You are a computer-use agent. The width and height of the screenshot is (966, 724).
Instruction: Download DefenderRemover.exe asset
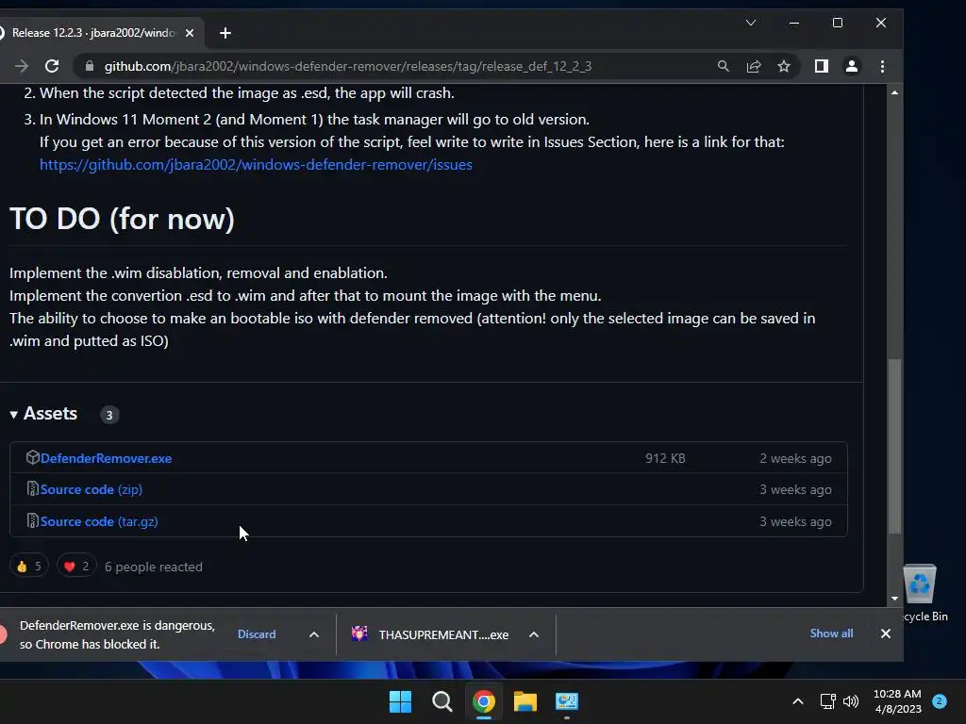click(x=106, y=458)
